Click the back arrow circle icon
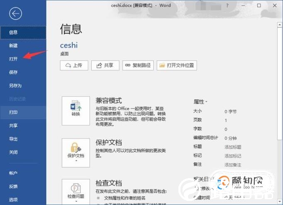The width and height of the screenshot is (283, 205). 15,14
